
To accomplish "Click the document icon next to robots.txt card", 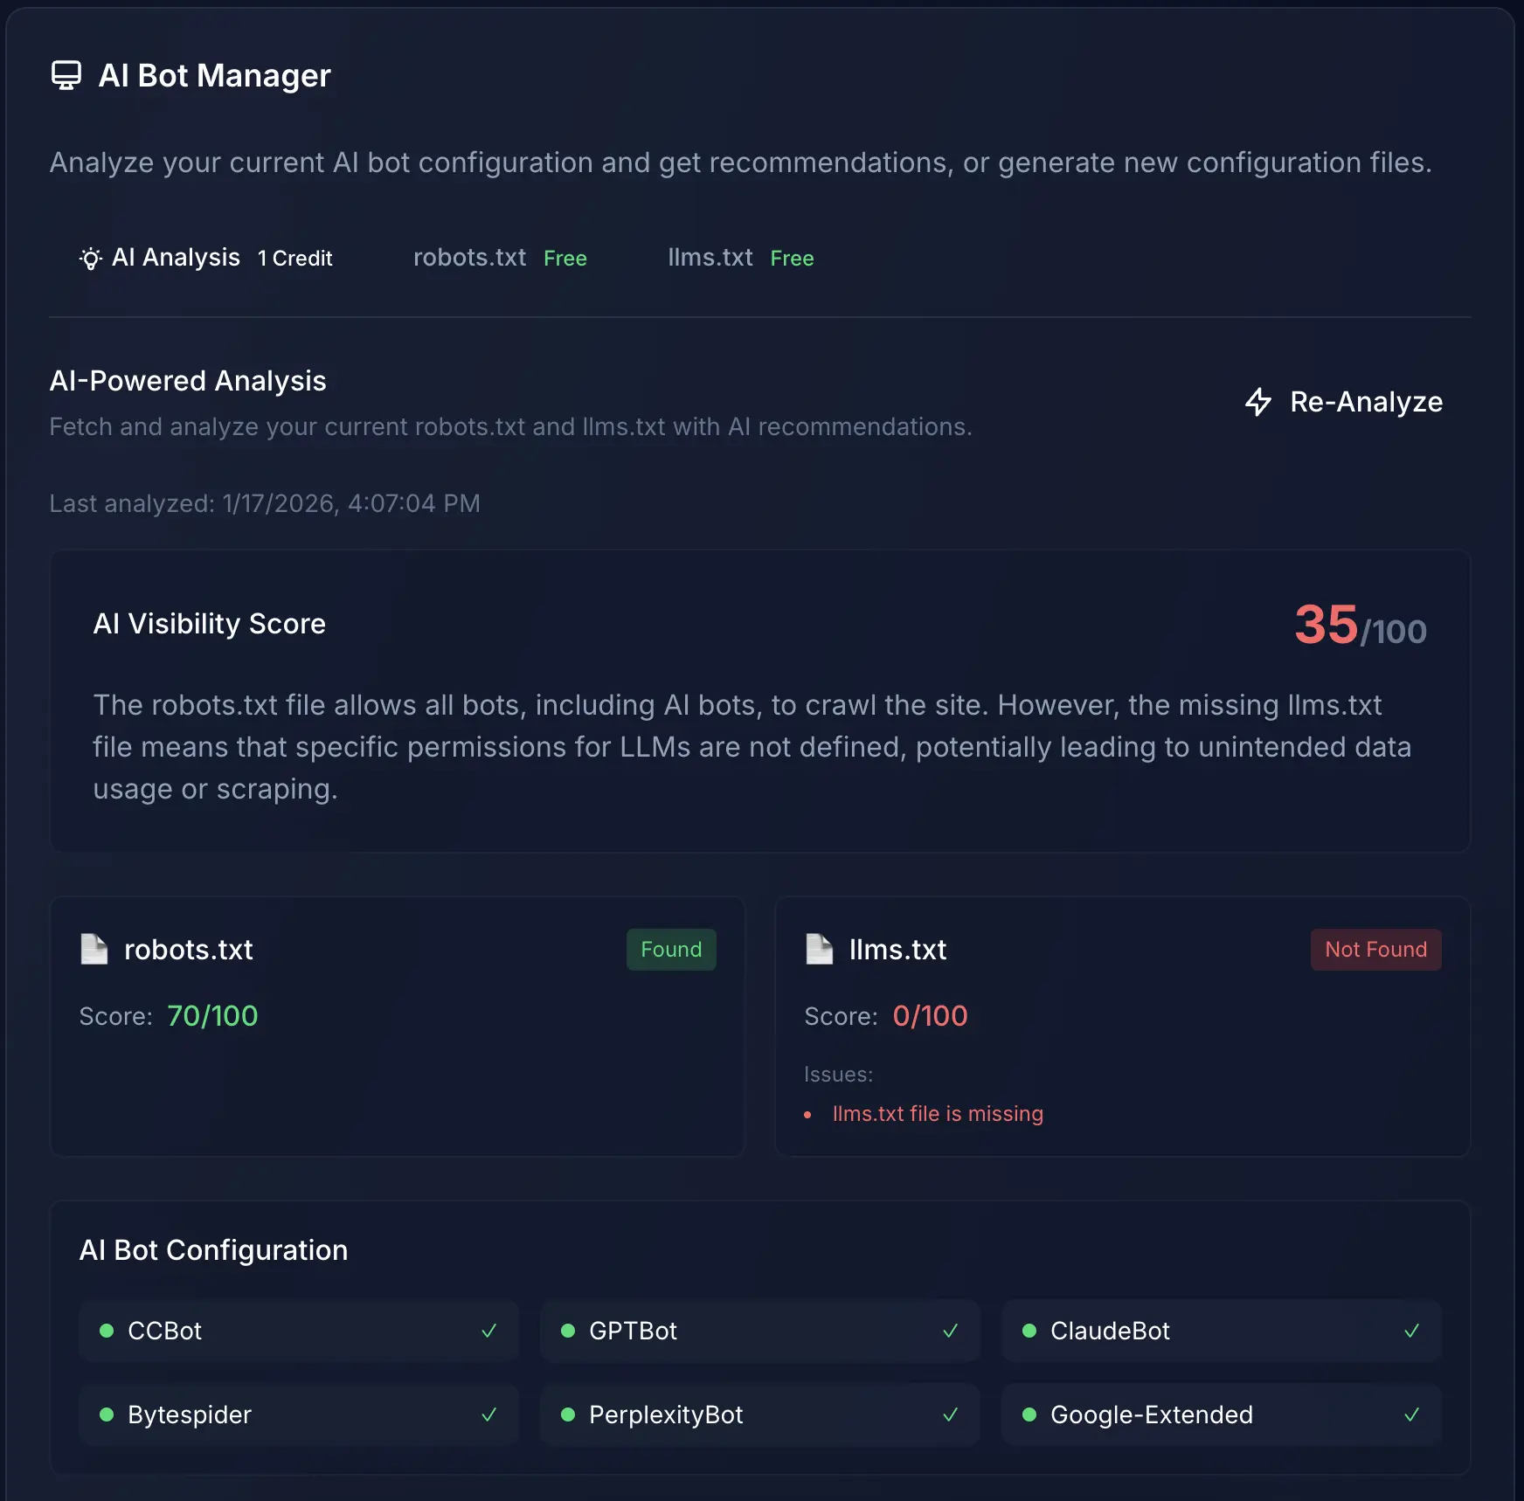I will 92,949.
